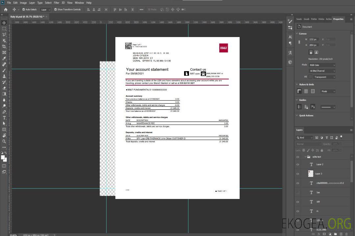This screenshot has height=236, width=355.
Task: Select the Crop tool
Action: pyautogui.click(x=4, y=47)
